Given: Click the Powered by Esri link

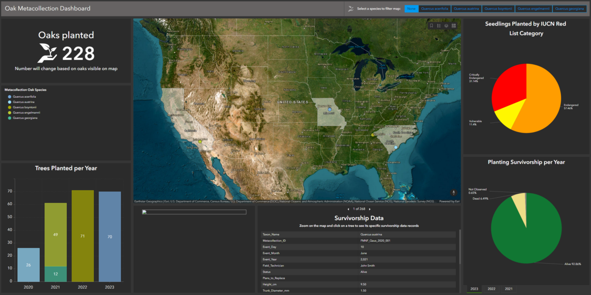Looking at the screenshot, I should tap(449, 202).
